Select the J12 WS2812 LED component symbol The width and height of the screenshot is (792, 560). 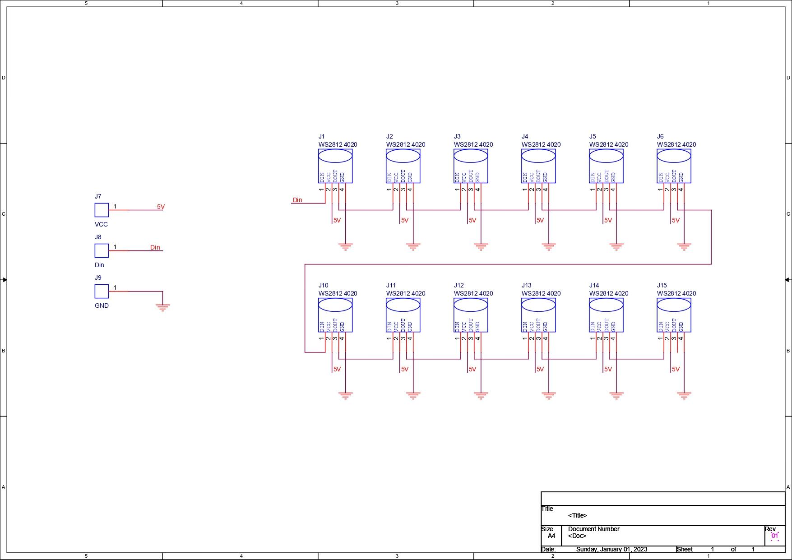tap(471, 315)
